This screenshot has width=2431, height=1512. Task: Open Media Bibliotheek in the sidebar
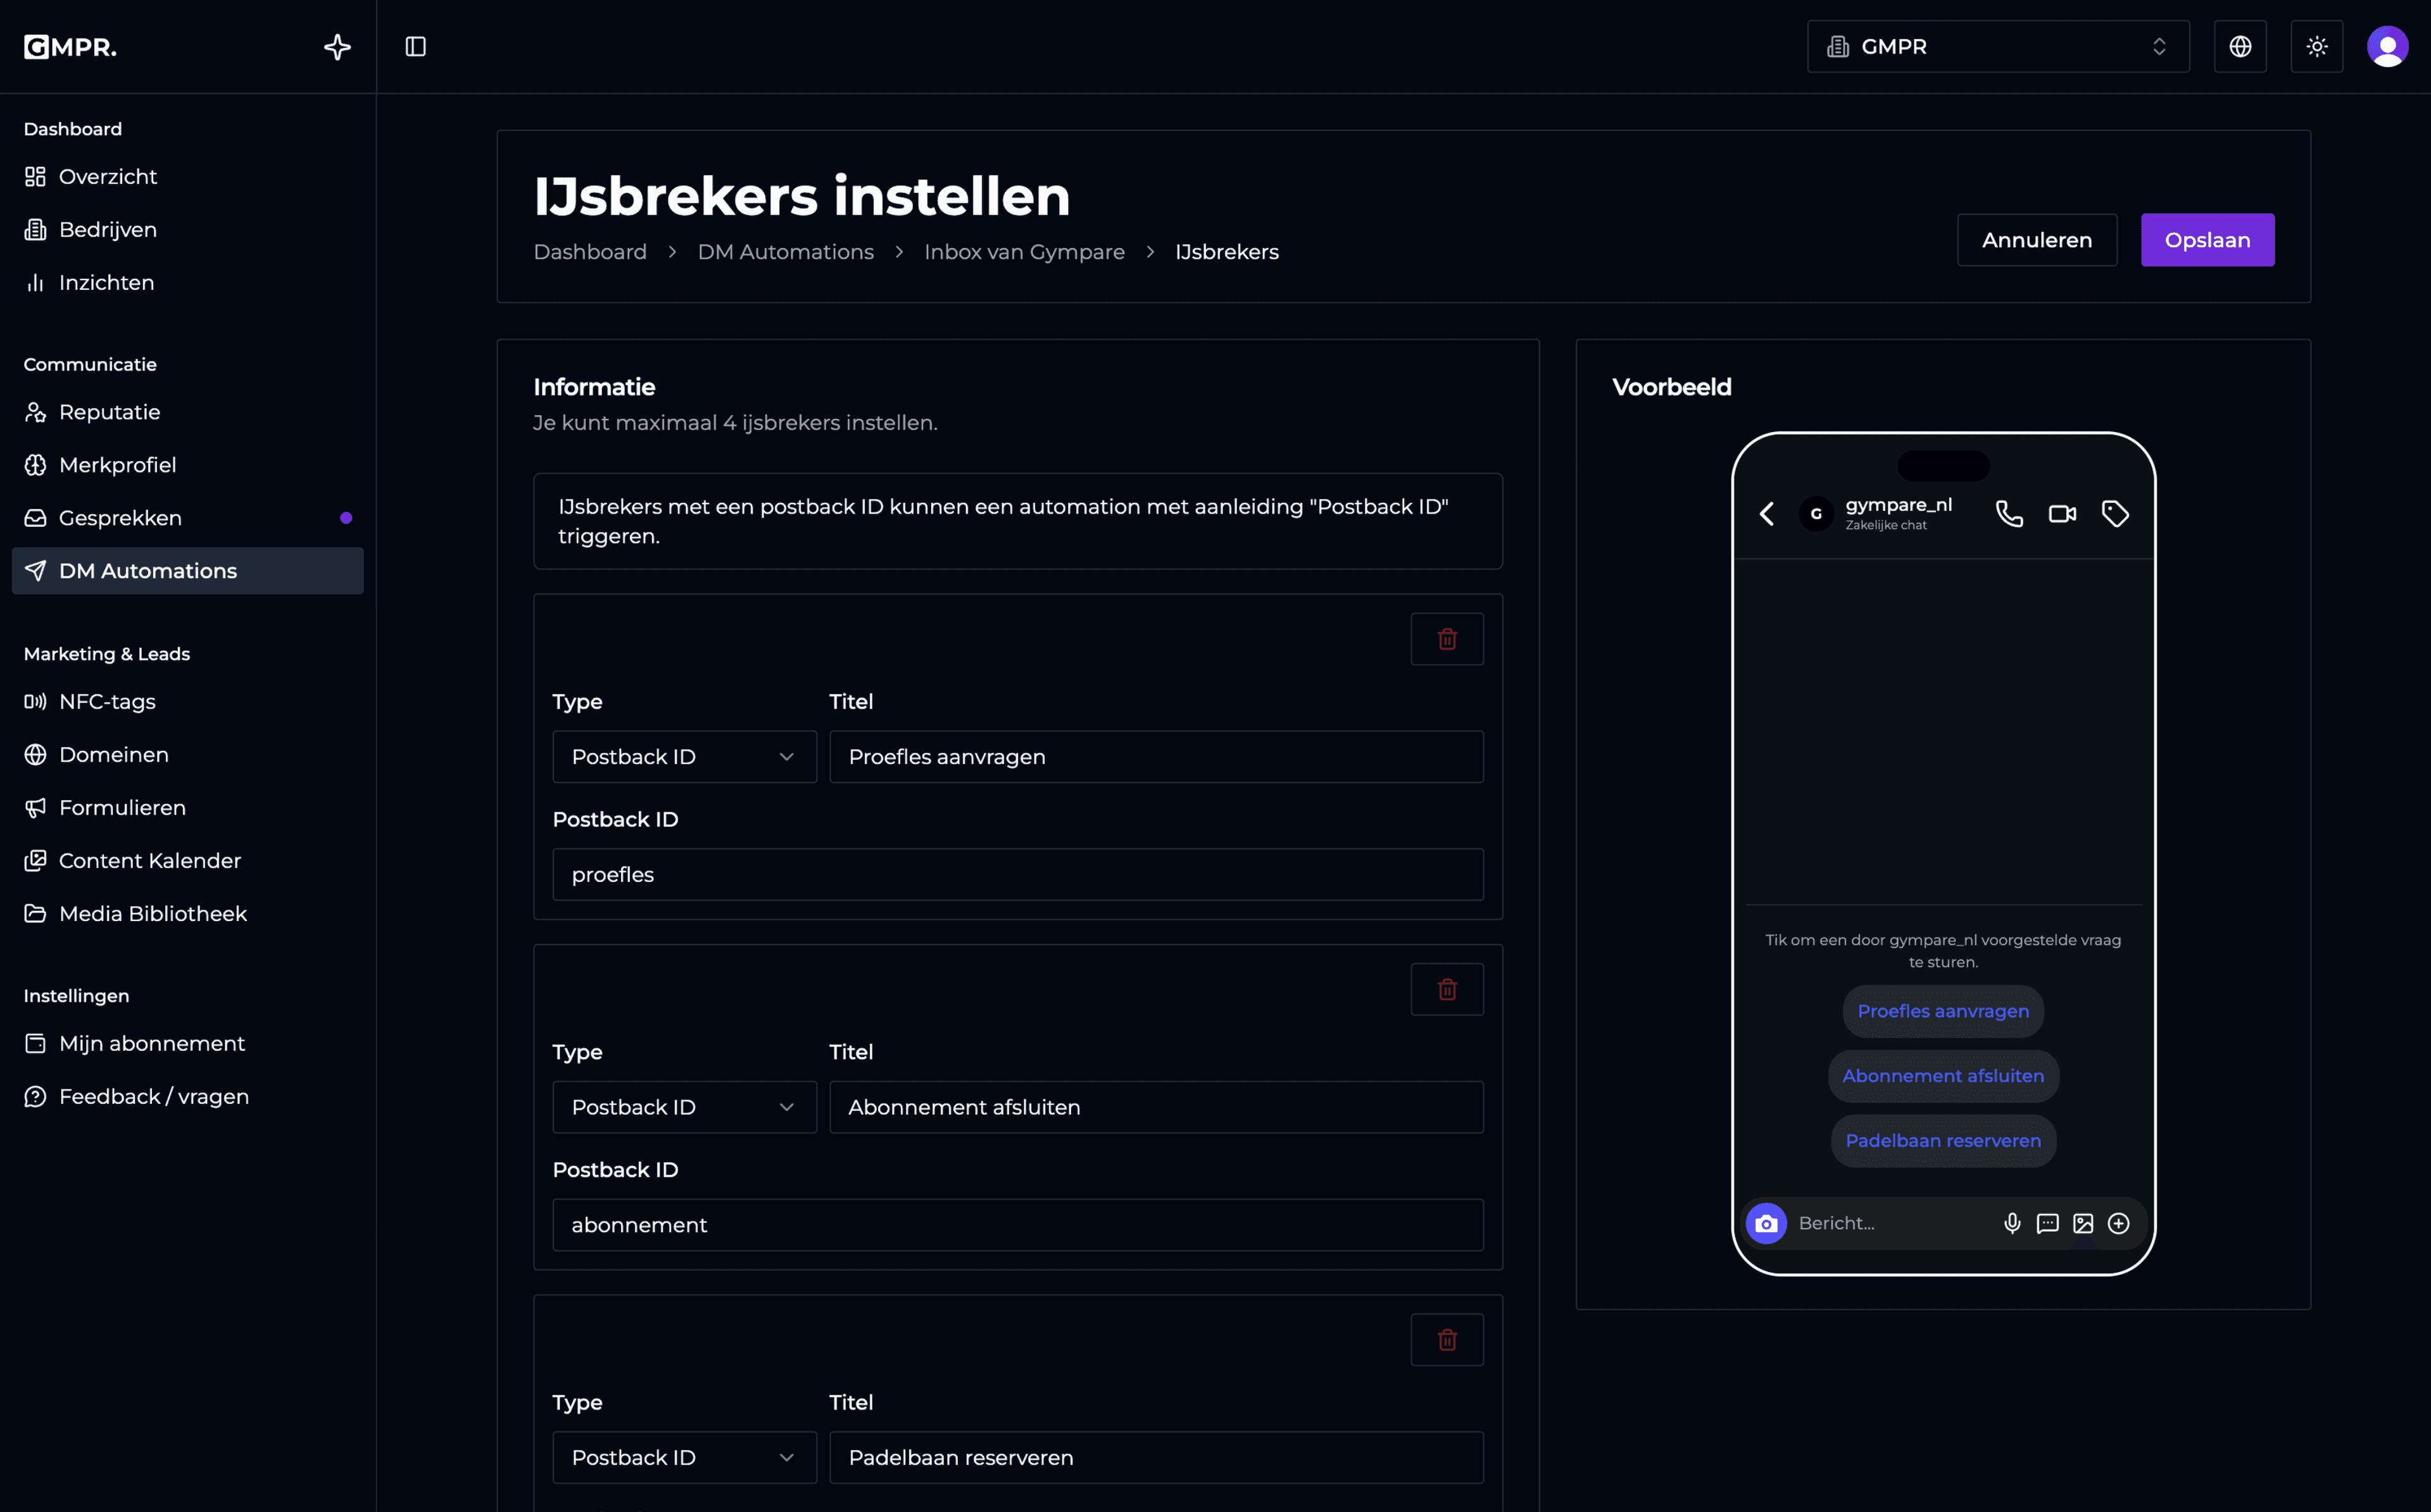(187, 914)
